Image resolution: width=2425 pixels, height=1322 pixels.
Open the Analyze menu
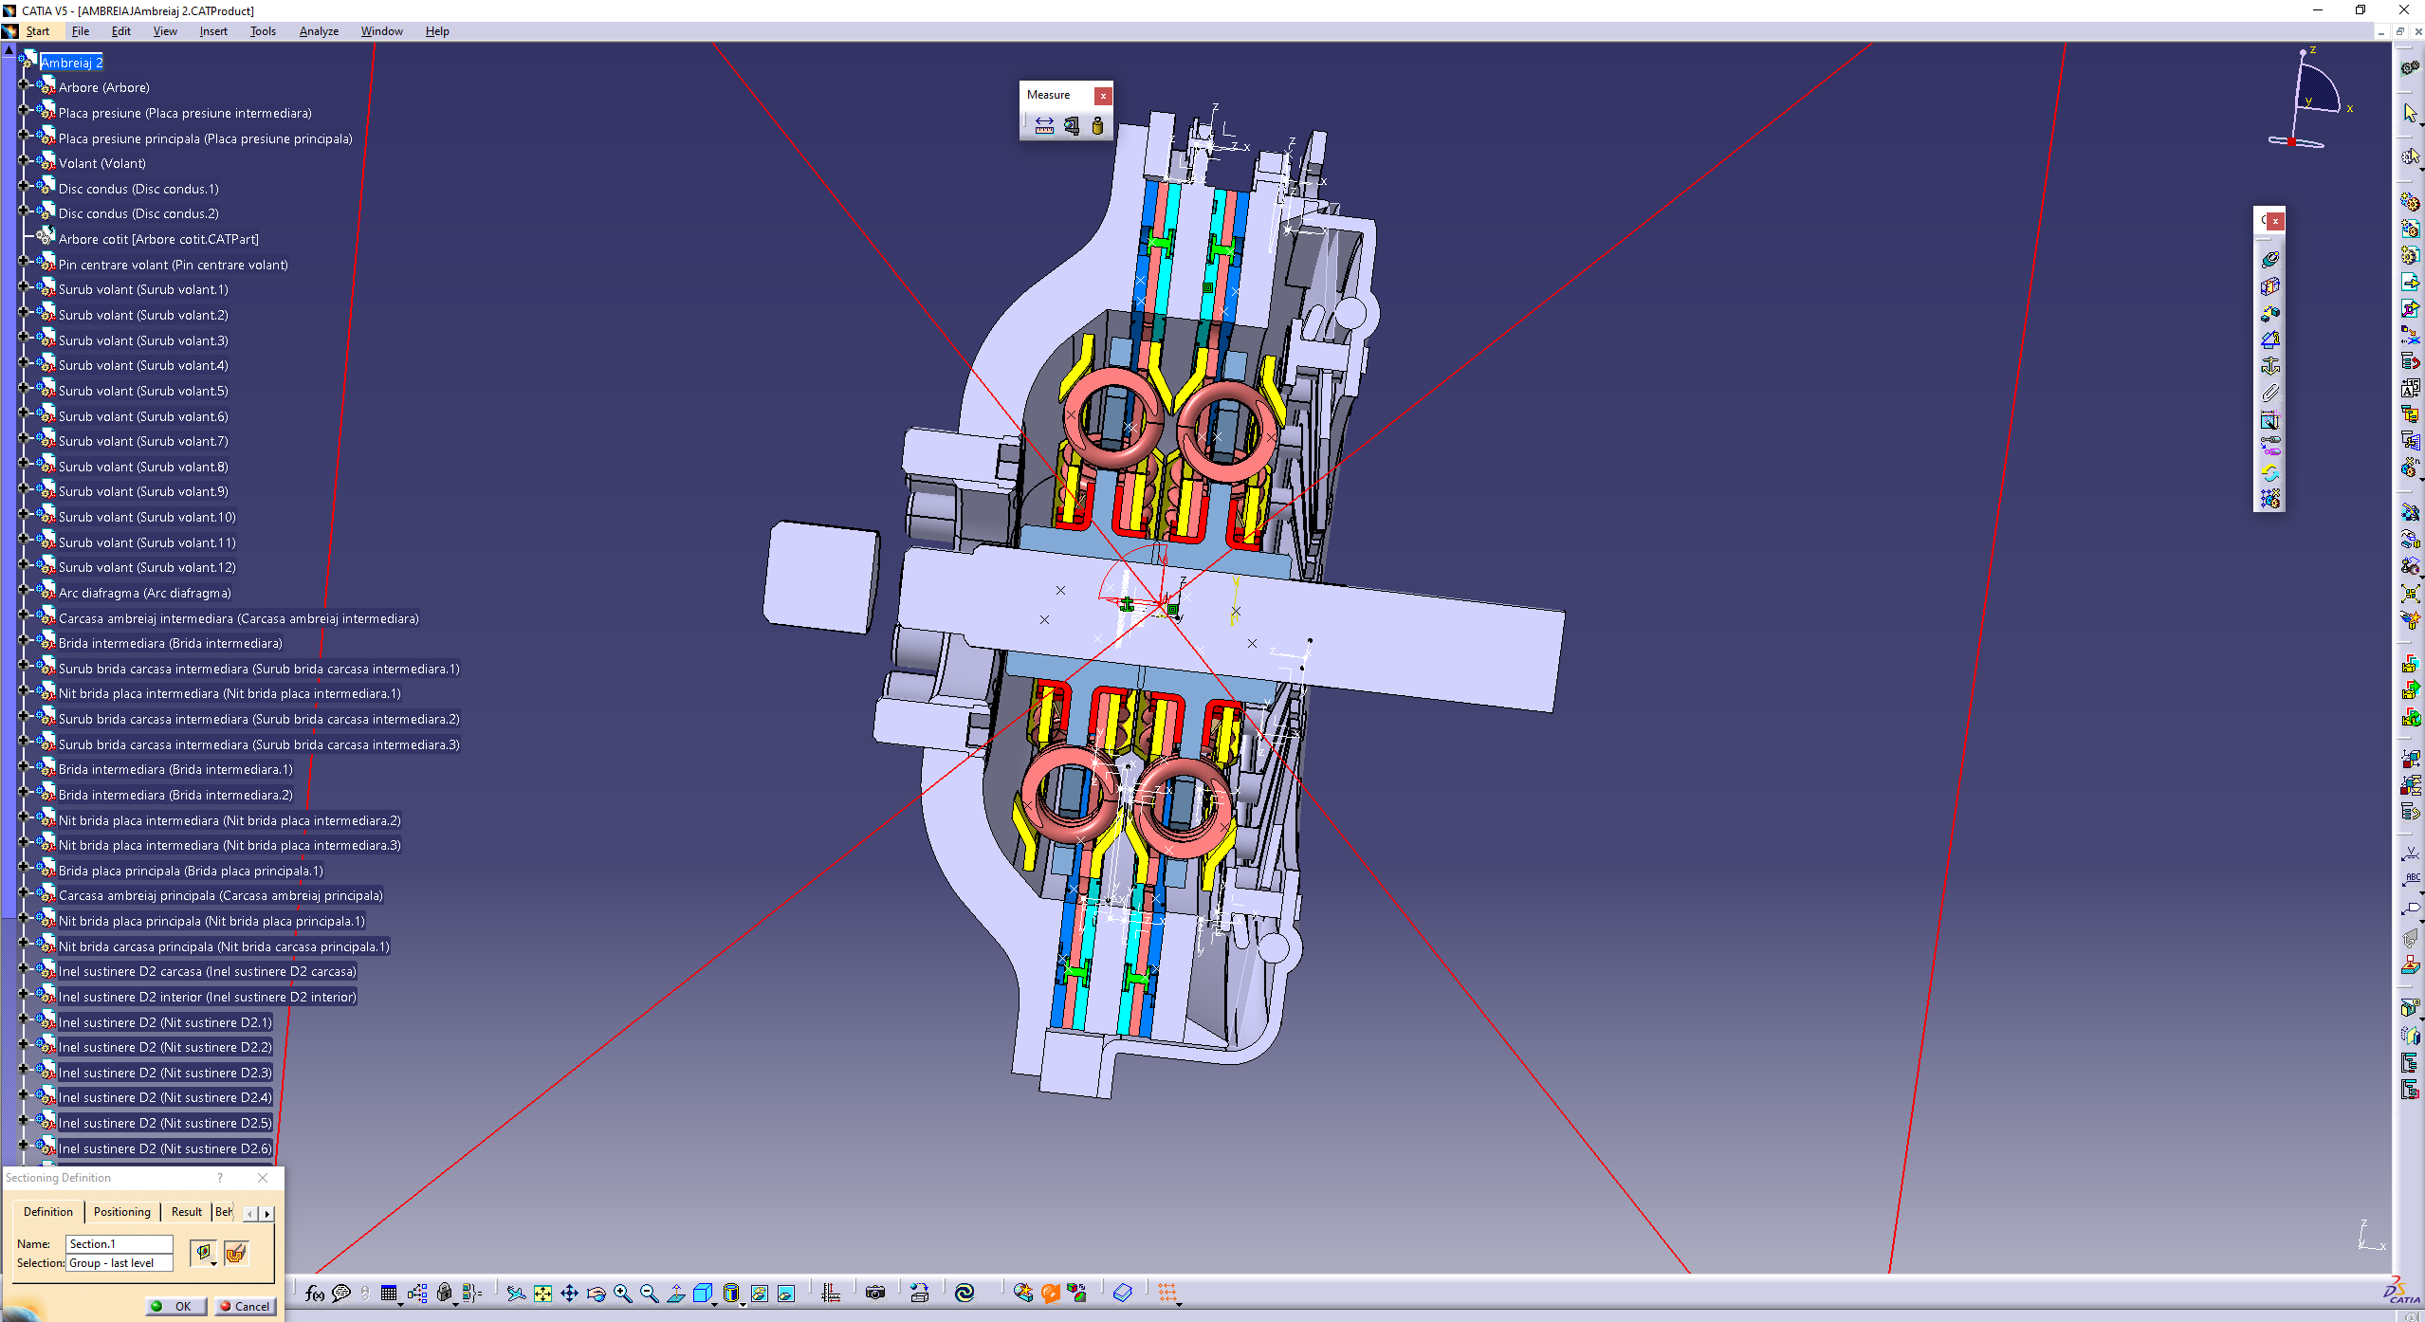click(x=319, y=31)
